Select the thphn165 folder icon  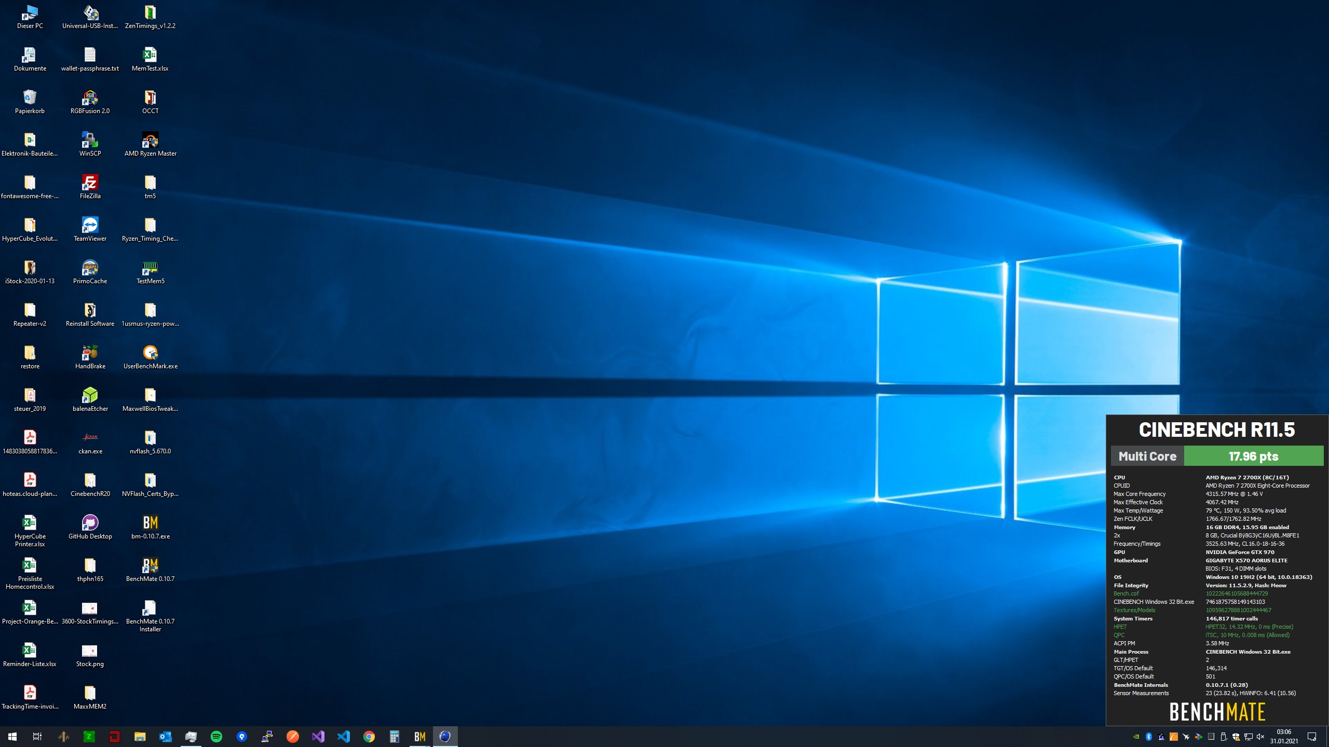tap(90, 570)
